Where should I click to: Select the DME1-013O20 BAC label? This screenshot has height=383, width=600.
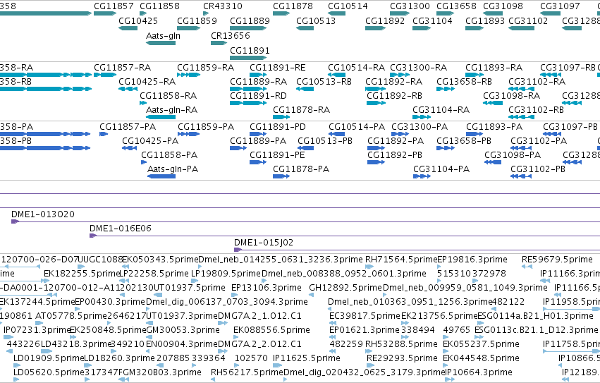coord(43,214)
